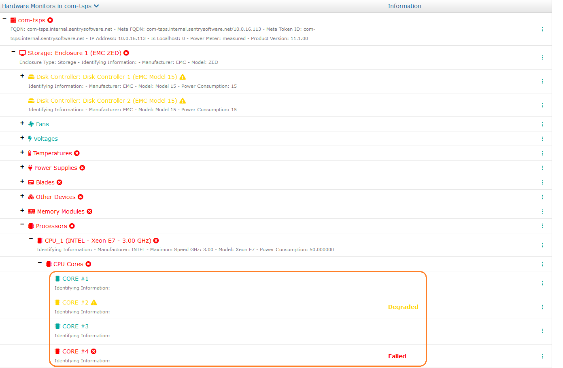Click the Memory Modules chip icon
This screenshot has height=368, width=563.
[x=32, y=211]
